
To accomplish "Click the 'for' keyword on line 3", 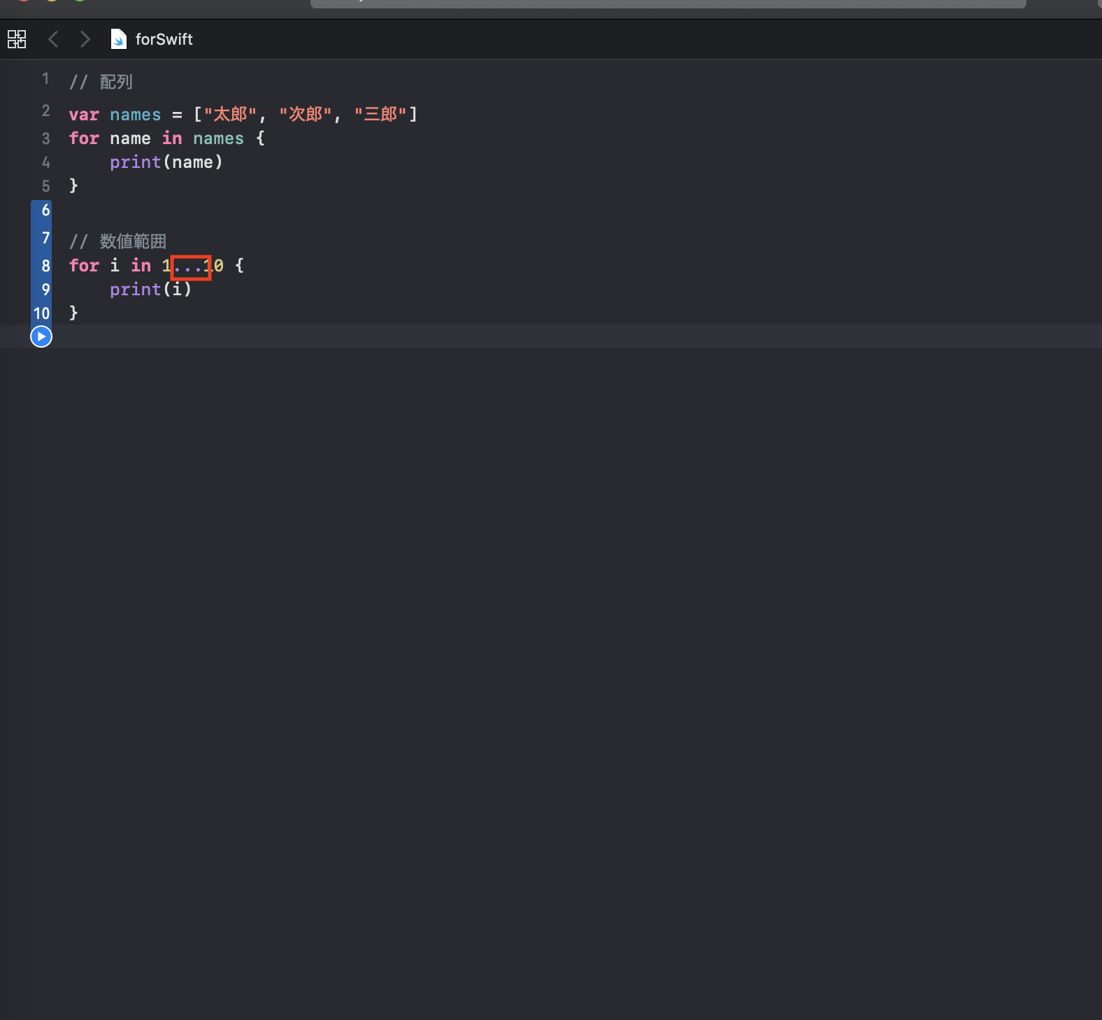I will click(84, 139).
